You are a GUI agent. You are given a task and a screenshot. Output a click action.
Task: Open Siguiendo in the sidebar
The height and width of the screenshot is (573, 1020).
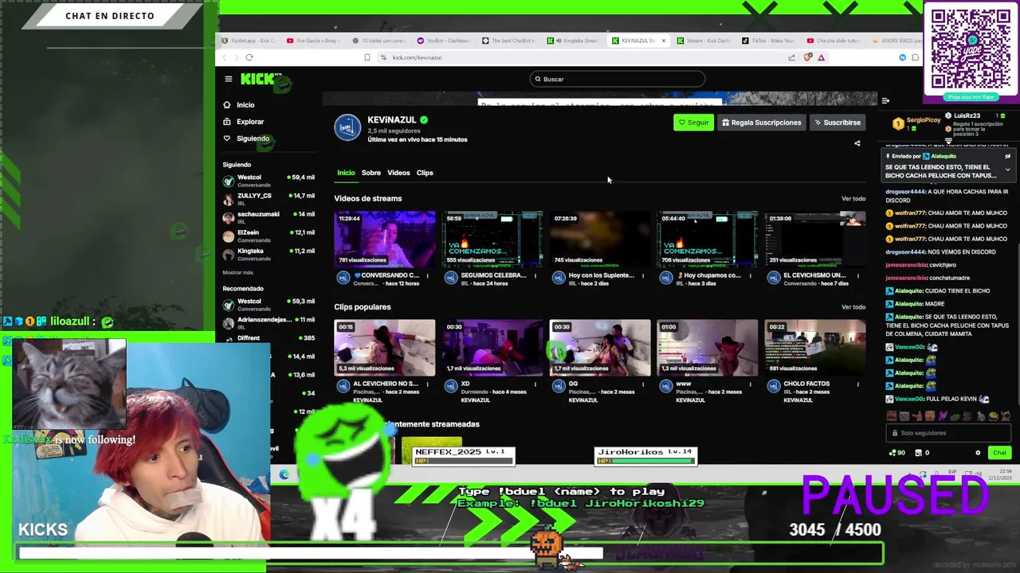click(x=245, y=138)
